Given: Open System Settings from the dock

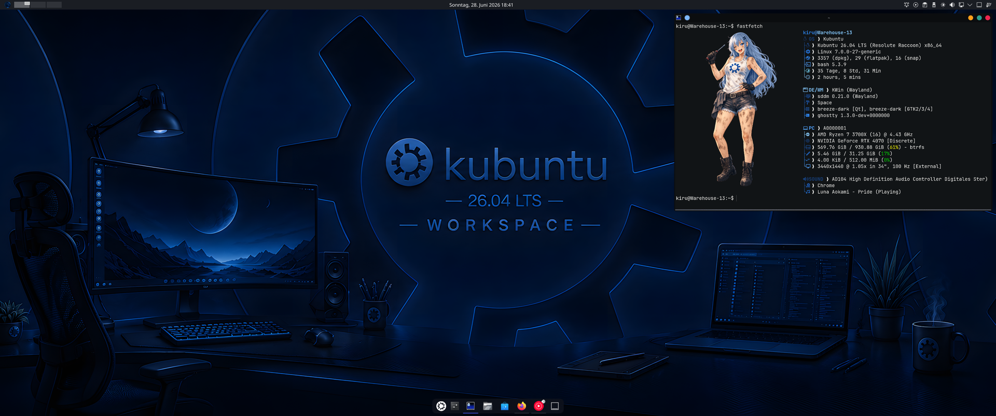Looking at the screenshot, I should [455, 406].
